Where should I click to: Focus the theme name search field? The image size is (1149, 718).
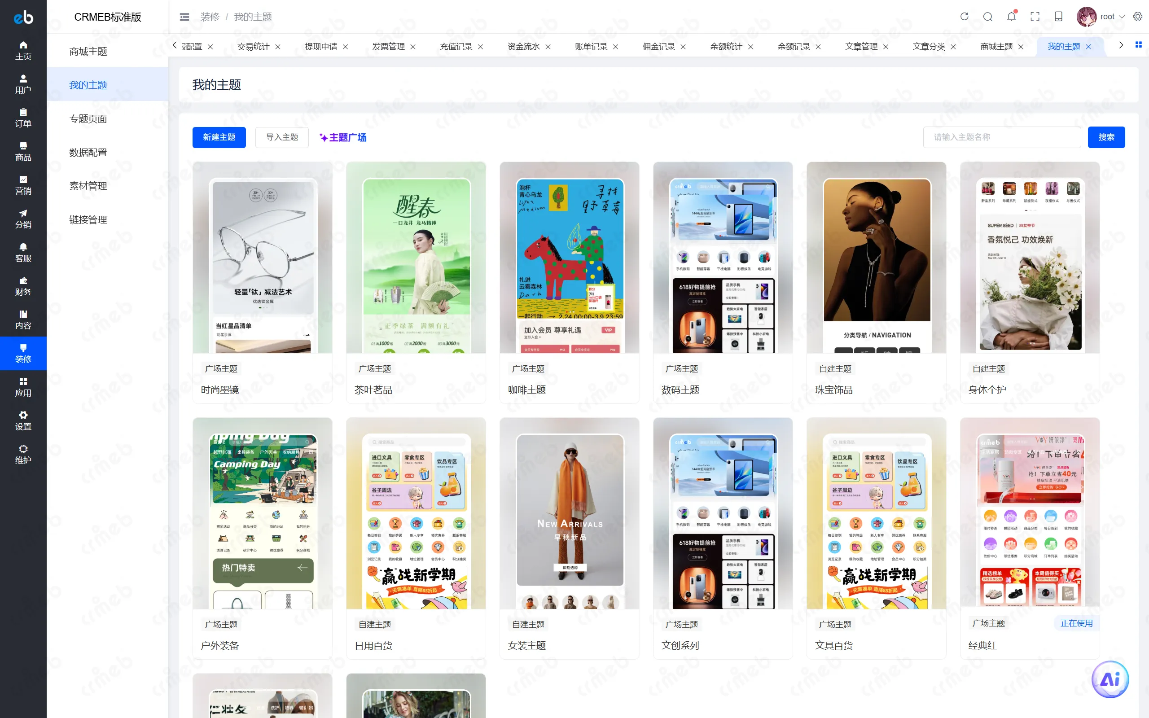[1002, 137]
